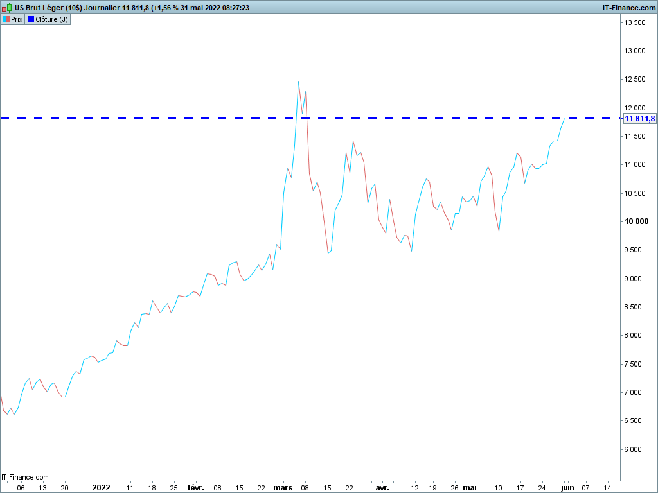This screenshot has height=493, width=658.
Task: Click the avr. label on time axis
Action: (382, 488)
